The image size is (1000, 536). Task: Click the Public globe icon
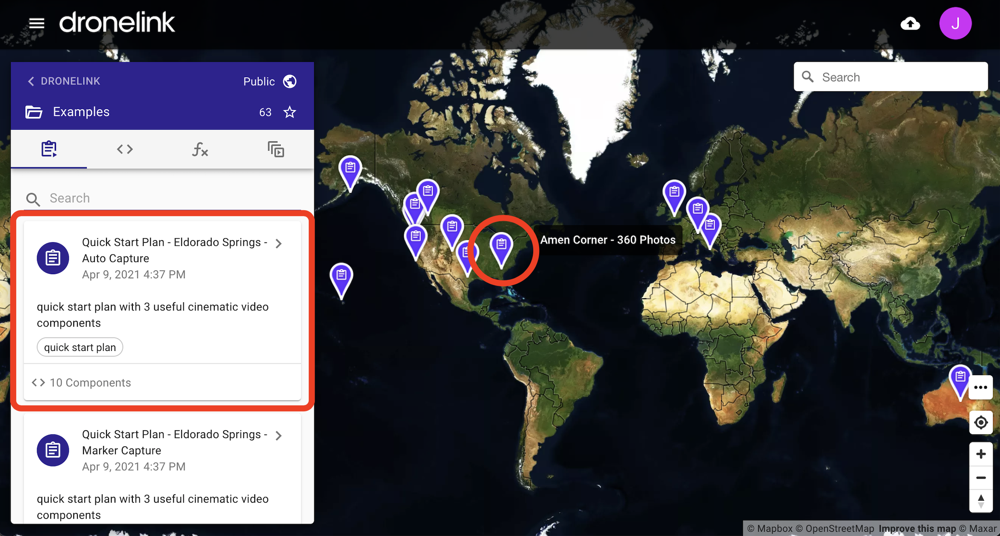click(x=290, y=81)
